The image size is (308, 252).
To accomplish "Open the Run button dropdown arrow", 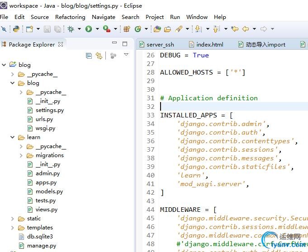I will [97, 29].
